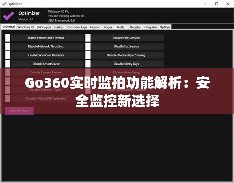Click the Version: 9.1 label
Image resolution: width=234 pixels, height=183 pixels.
point(26,19)
